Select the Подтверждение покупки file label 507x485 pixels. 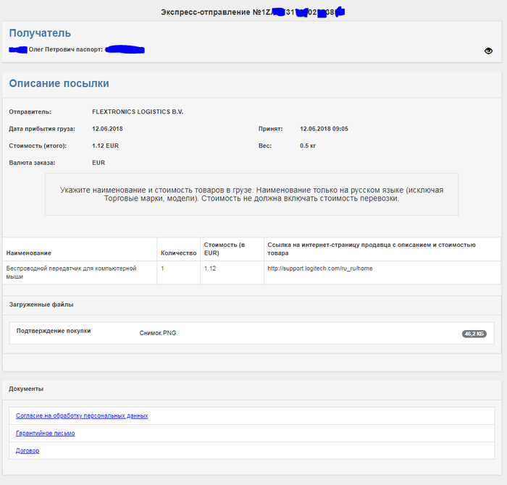(54, 331)
